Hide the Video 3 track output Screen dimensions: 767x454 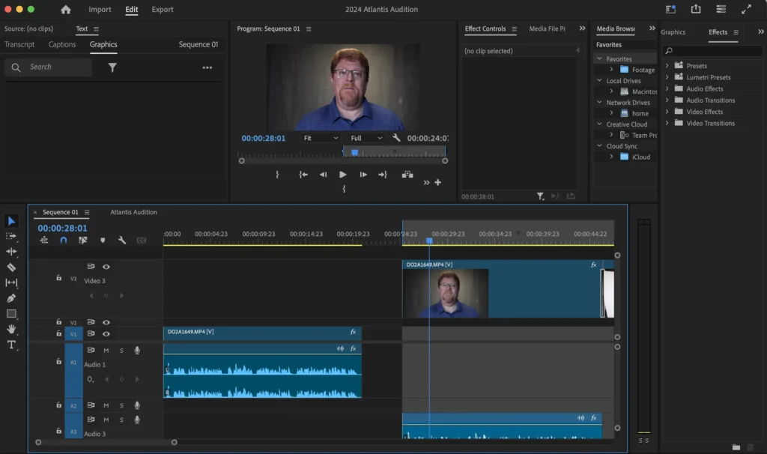click(x=106, y=267)
